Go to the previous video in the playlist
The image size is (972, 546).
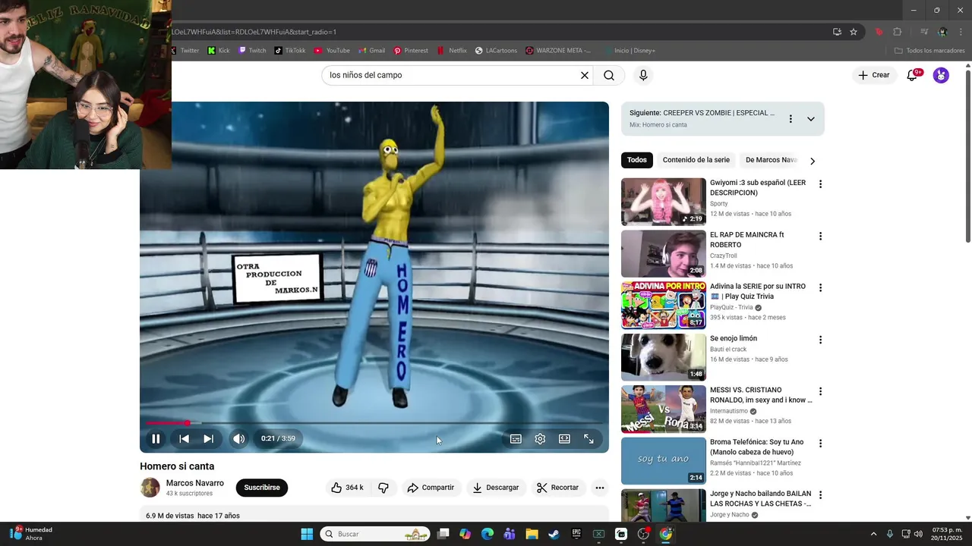coord(184,438)
